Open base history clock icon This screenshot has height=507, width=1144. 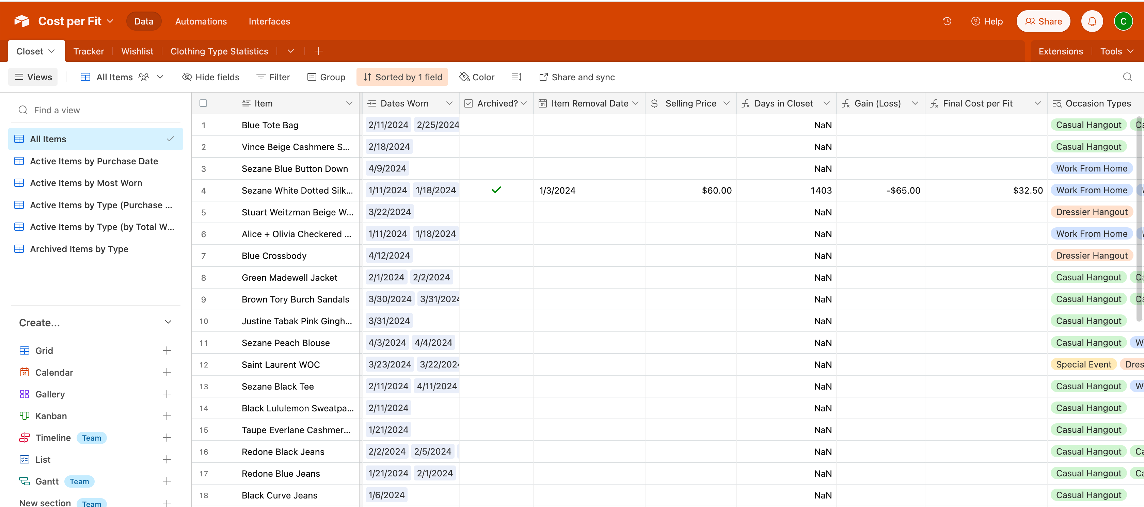(x=947, y=21)
